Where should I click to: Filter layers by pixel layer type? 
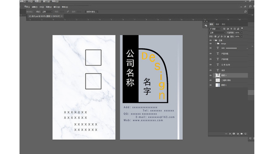click(x=224, y=29)
